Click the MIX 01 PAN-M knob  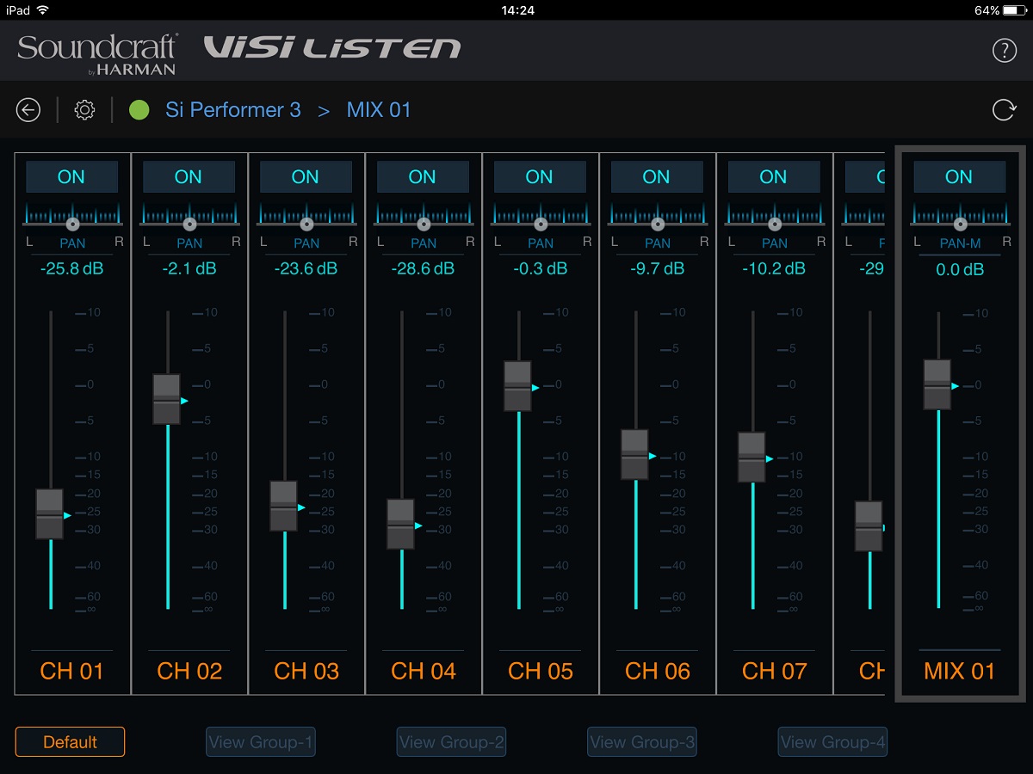tap(961, 224)
